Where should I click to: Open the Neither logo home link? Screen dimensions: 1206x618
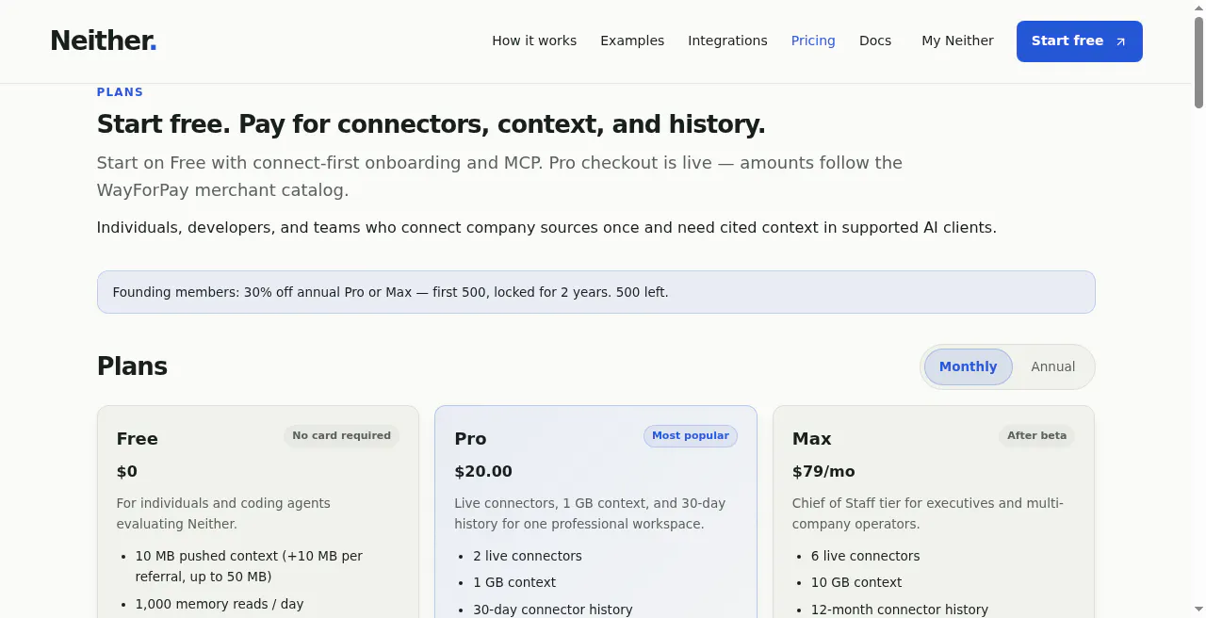[104, 41]
